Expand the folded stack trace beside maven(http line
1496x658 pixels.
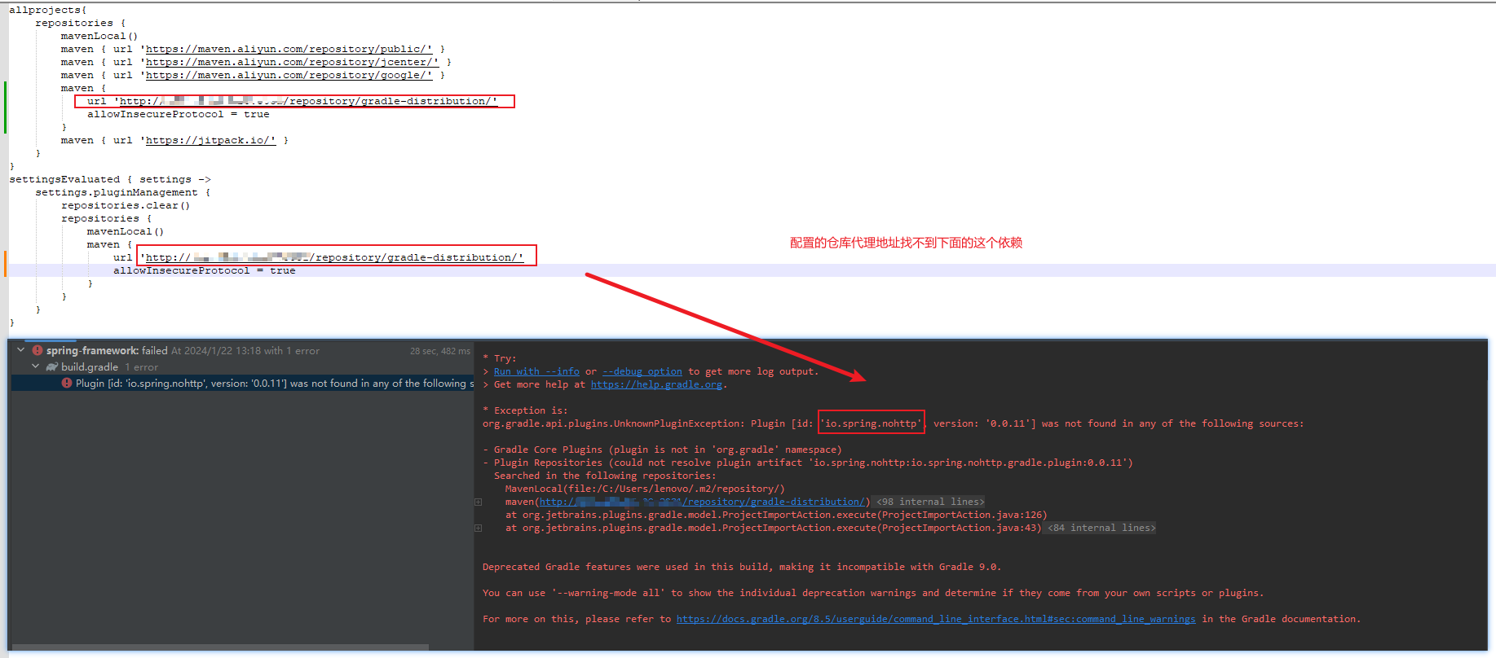coord(479,502)
